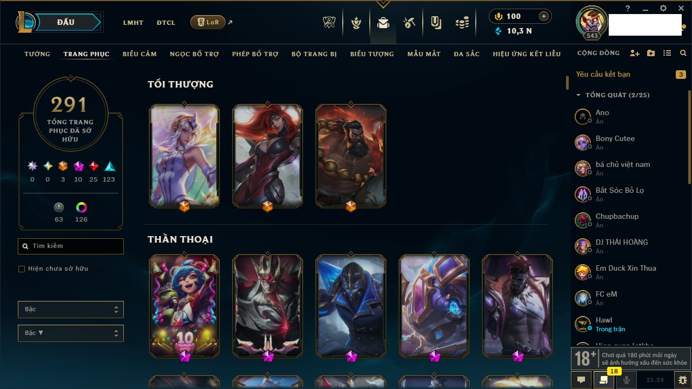The height and width of the screenshot is (389, 692).
Task: Open the first Bậc dropdown
Action: 71,310
